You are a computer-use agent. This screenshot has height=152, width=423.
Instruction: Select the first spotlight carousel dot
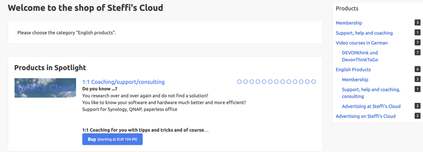(239, 82)
